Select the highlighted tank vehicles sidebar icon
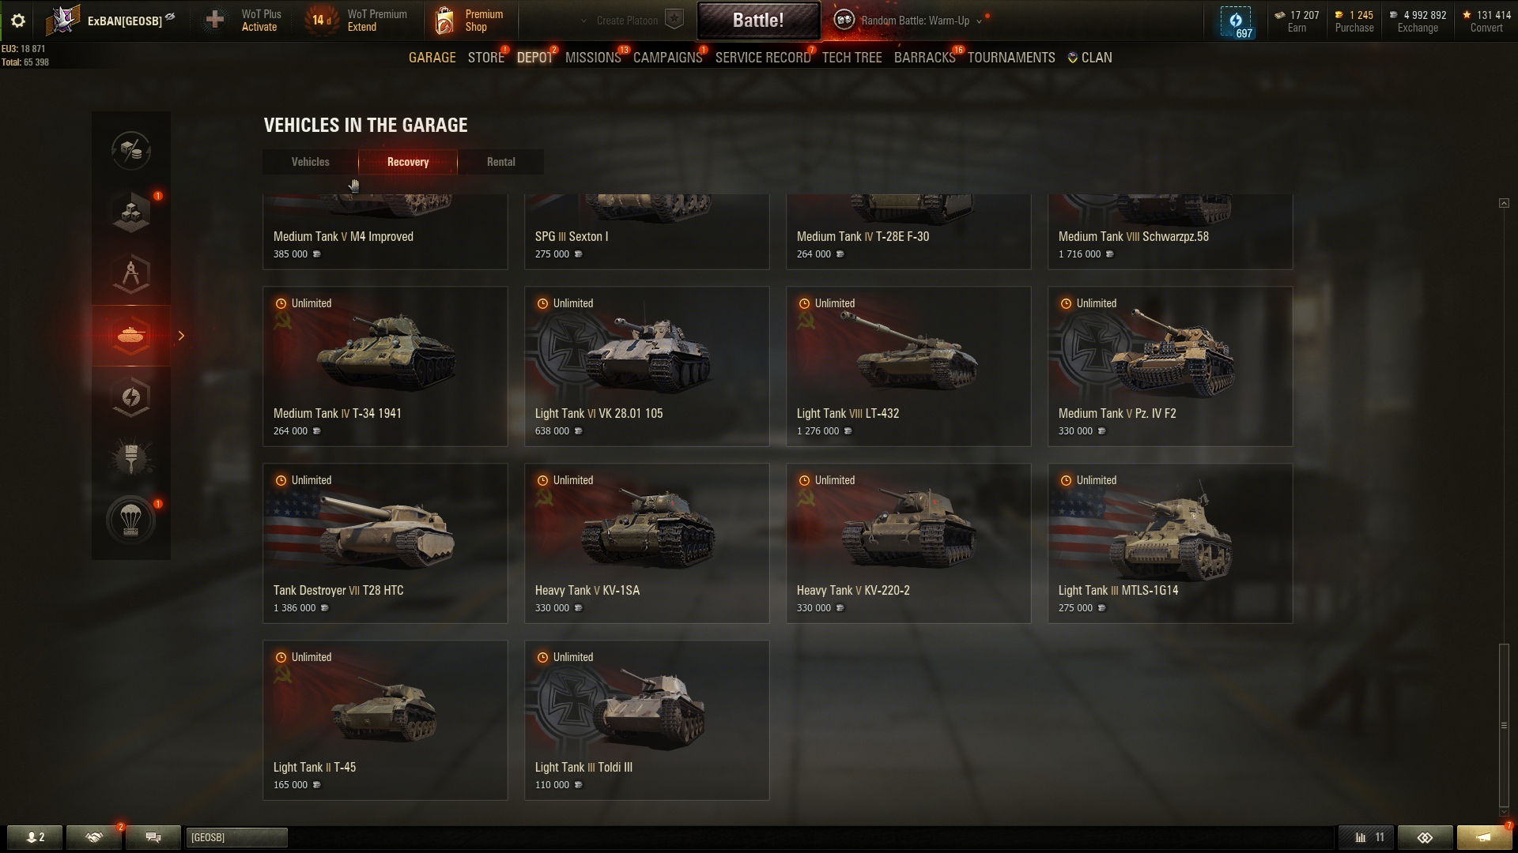The width and height of the screenshot is (1518, 853). tap(131, 336)
